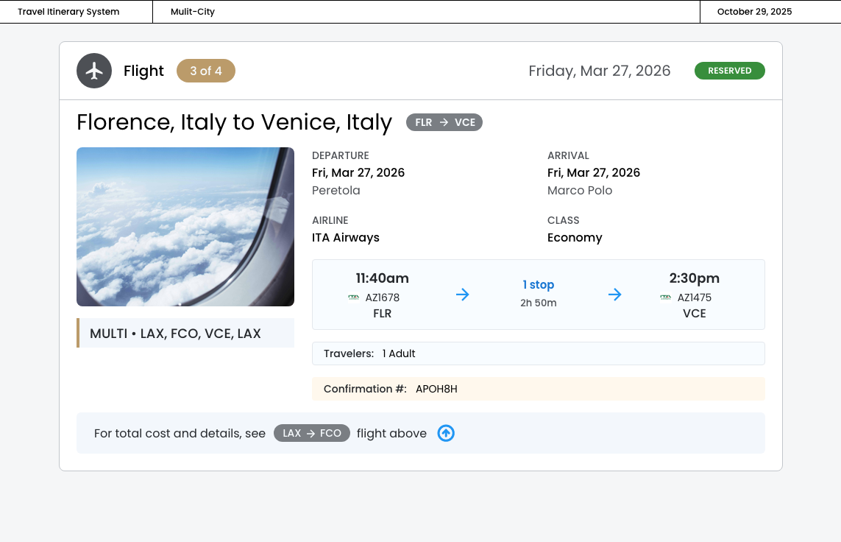Click the 3 of 4 segment badge
Screen dimensions: 841x542
206,71
